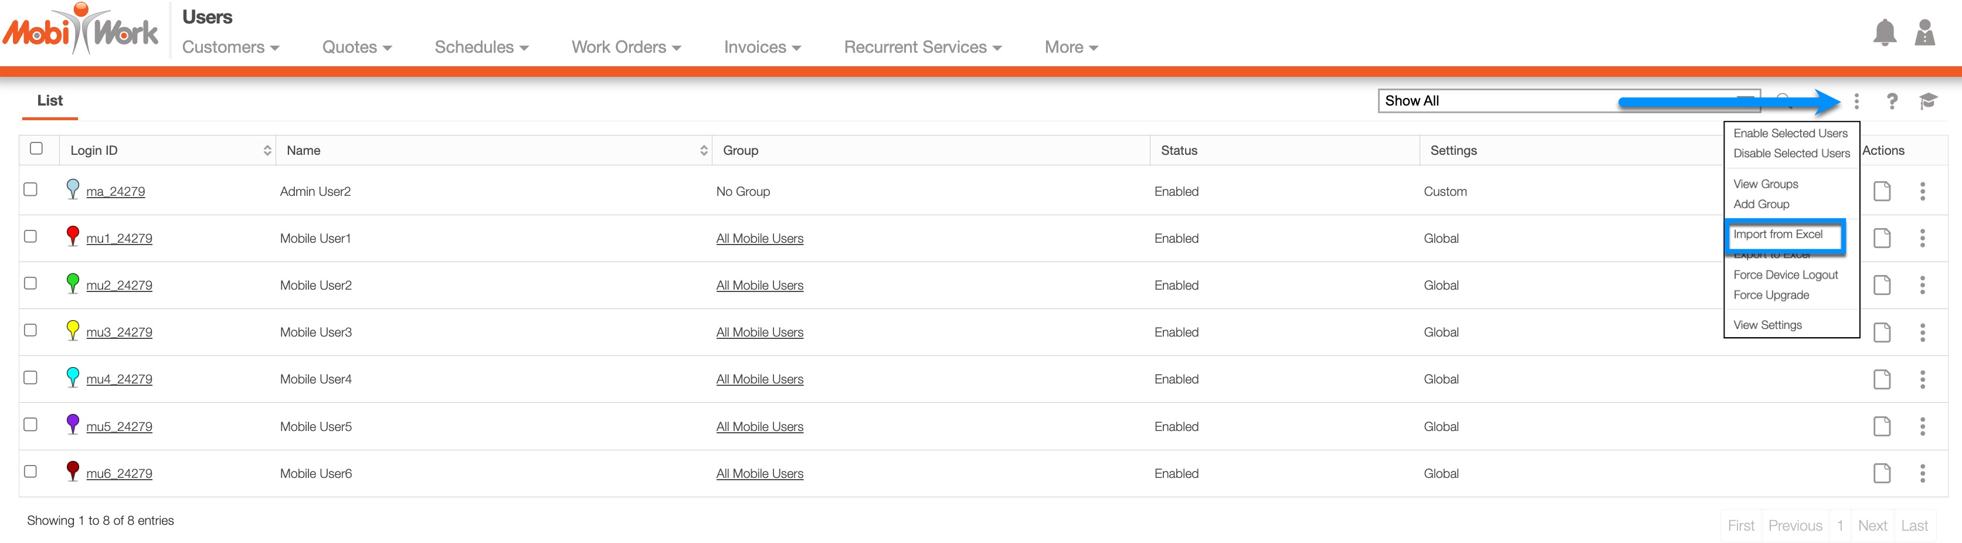The height and width of the screenshot is (543, 1962).
Task: Open the three-dot actions for mu6_24279
Action: coord(1922,474)
